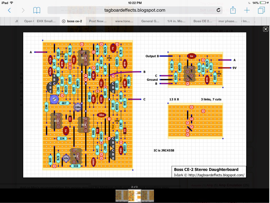The image size is (270, 203).
Task: Tap the tagboardeffects.blogspot.com address field
Action: coord(134,10)
